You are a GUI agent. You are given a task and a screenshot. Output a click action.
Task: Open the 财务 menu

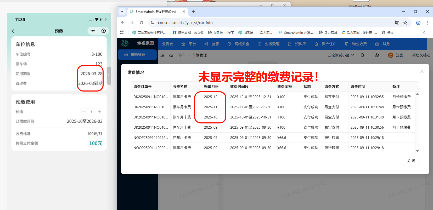[383, 44]
